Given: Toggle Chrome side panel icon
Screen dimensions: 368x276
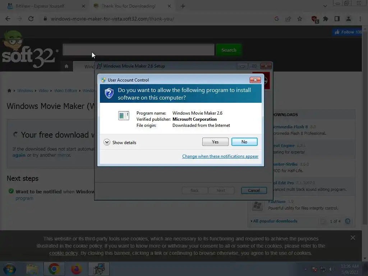Looking at the screenshot, I should pos(337,19).
